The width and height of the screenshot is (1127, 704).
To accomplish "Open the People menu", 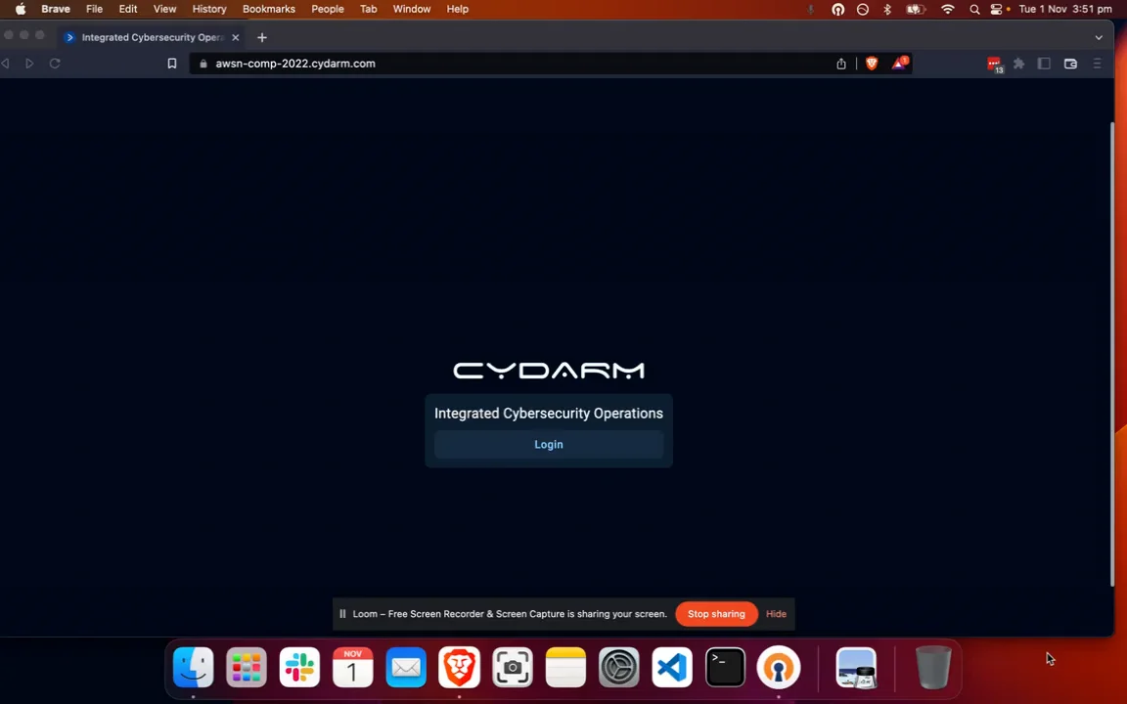I will (328, 10).
